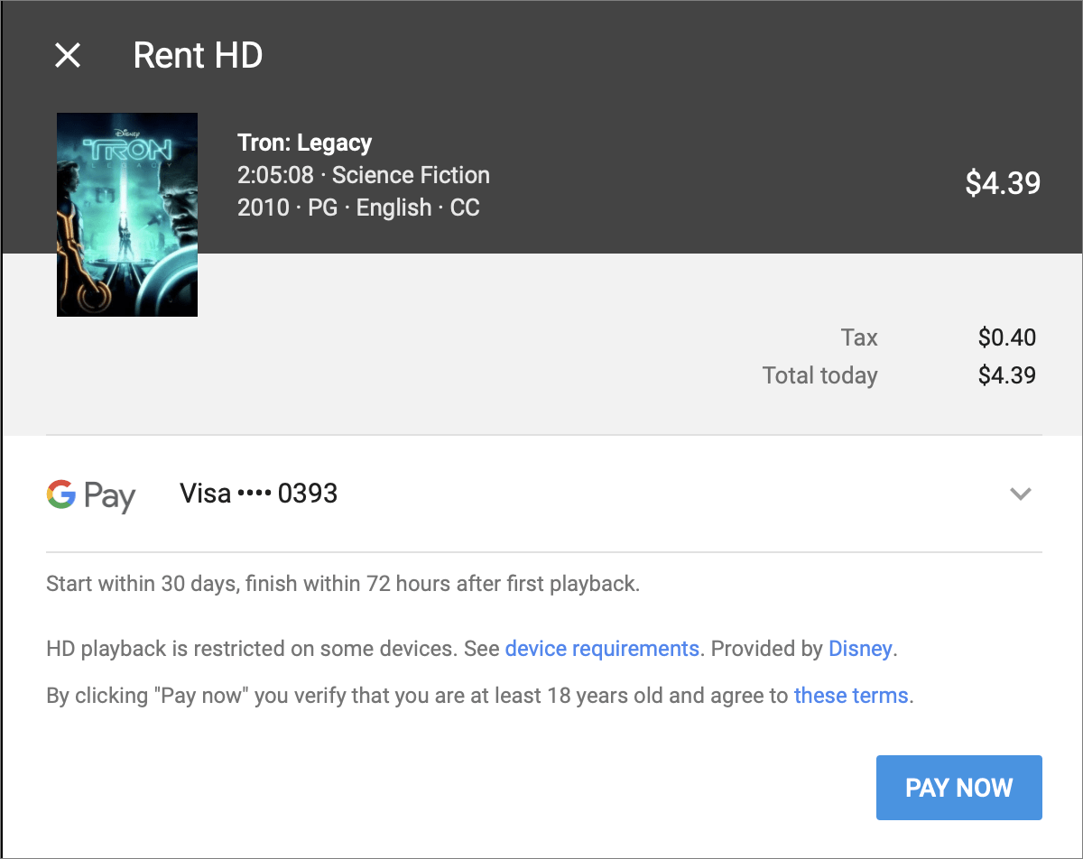Image resolution: width=1083 pixels, height=859 pixels.
Task: Click the Tron: Legacy poster thumbnail
Action: (x=126, y=214)
